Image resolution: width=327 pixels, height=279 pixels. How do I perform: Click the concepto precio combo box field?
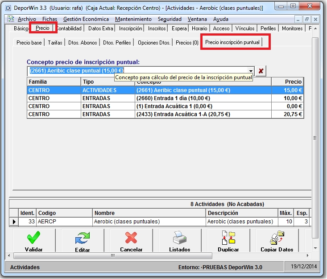coord(141,71)
